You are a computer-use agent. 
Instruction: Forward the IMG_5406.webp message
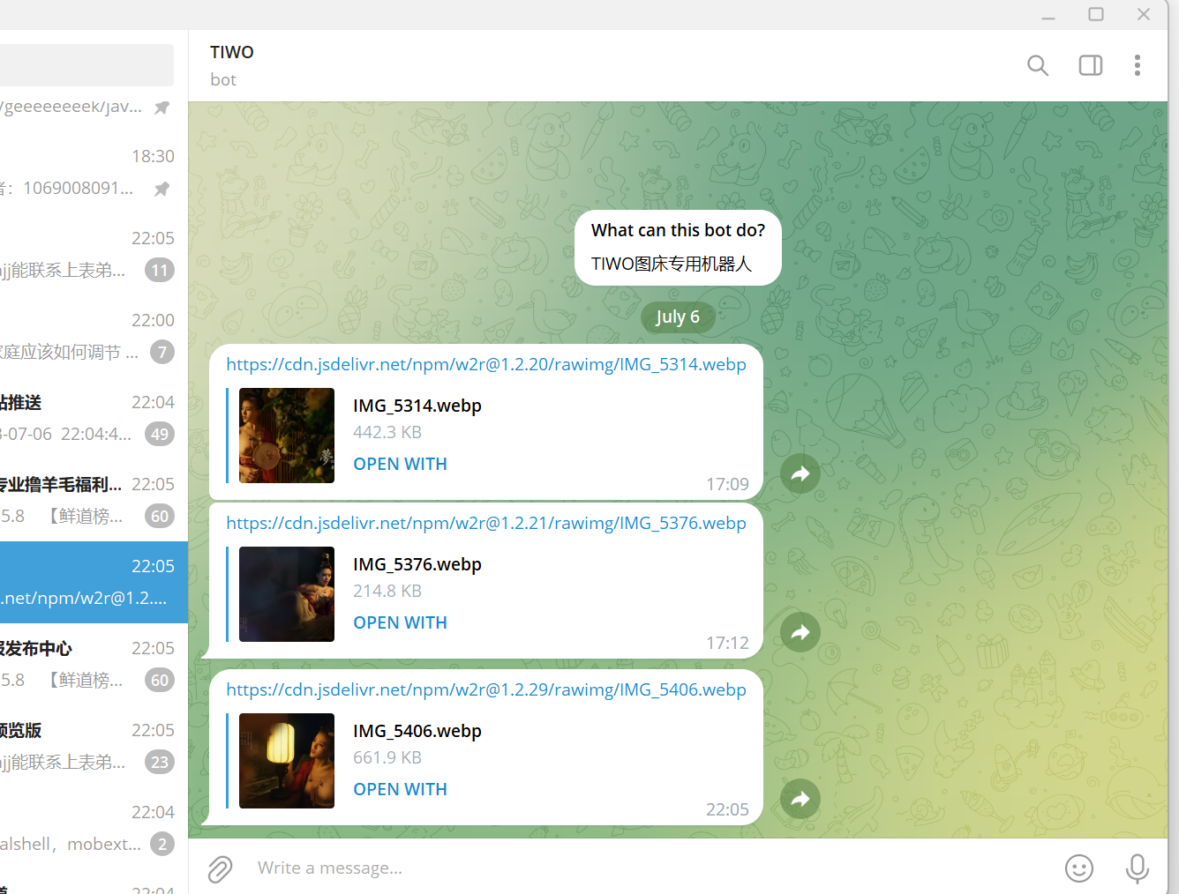(x=800, y=799)
